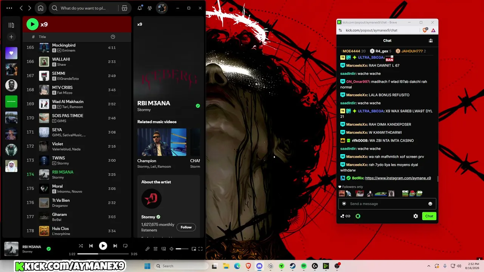The width and height of the screenshot is (484, 272).
Task: Sort by the duration clock column icon
Action: pos(113,37)
